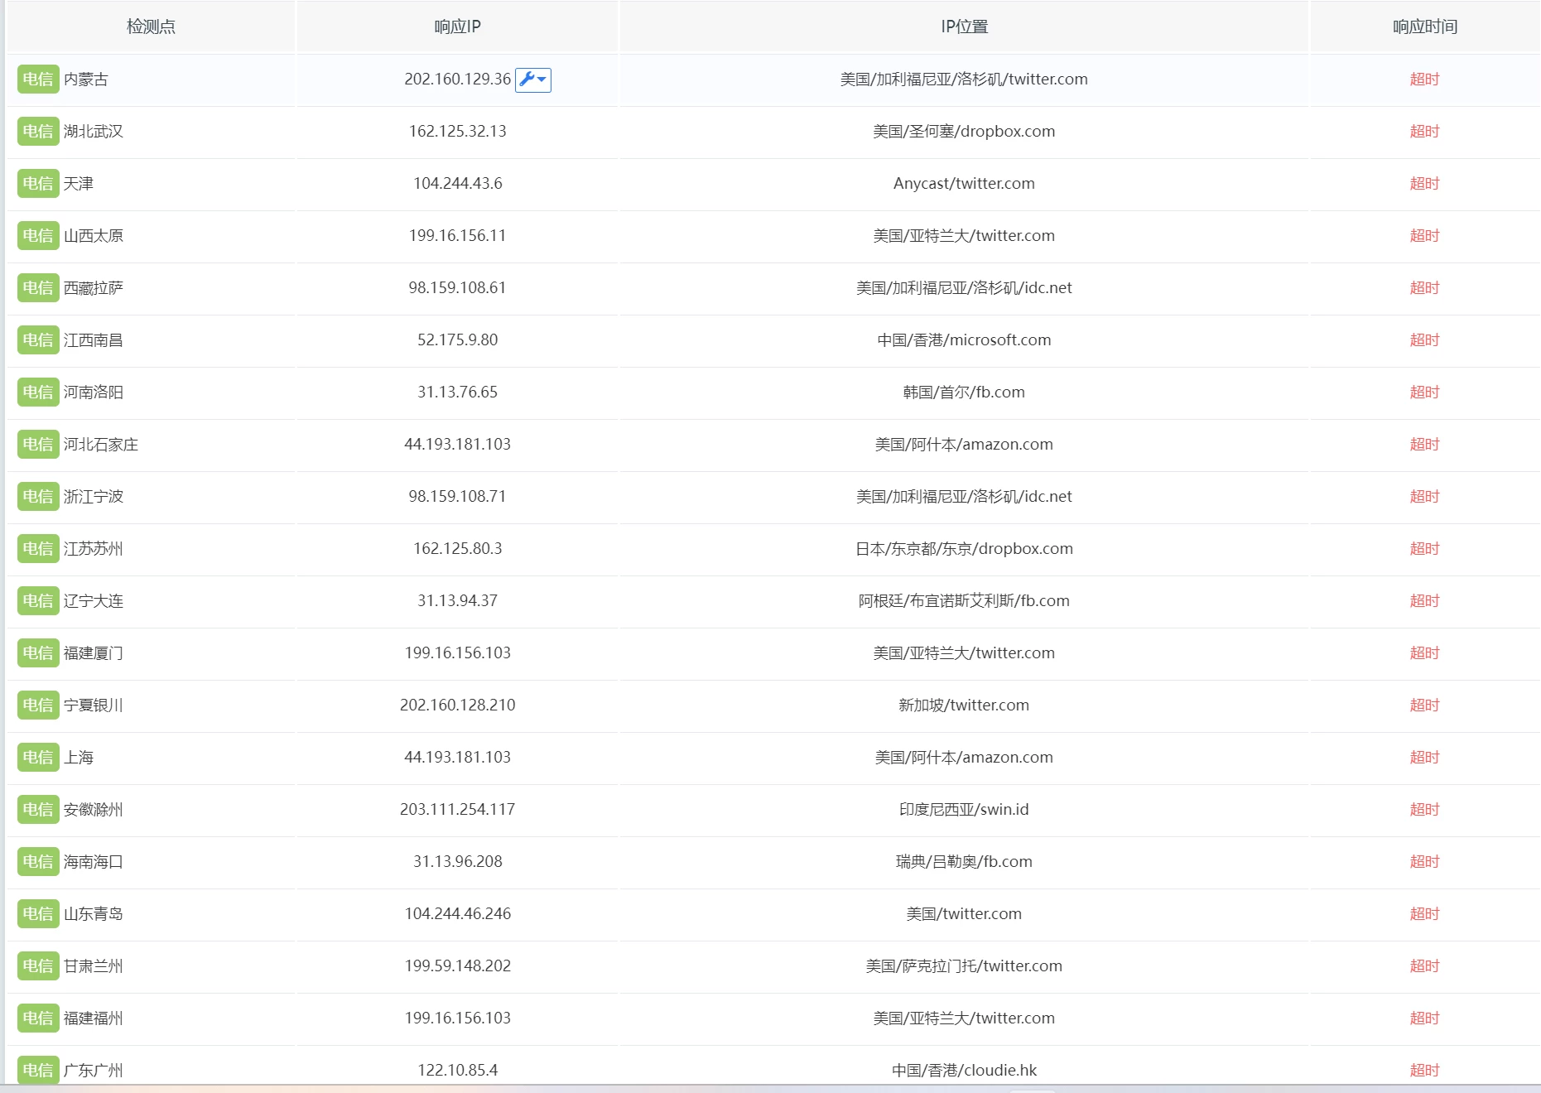
Task: Click the 电信 badge for 浙江宁波
Action: [x=38, y=497]
